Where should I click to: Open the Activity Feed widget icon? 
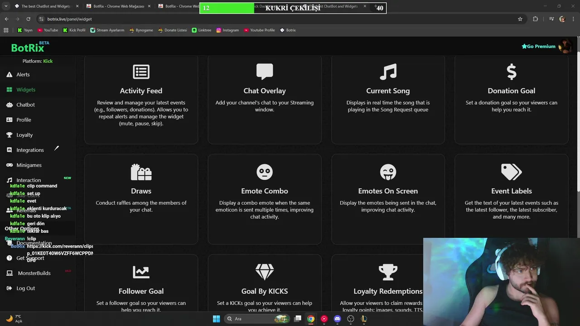(x=141, y=72)
